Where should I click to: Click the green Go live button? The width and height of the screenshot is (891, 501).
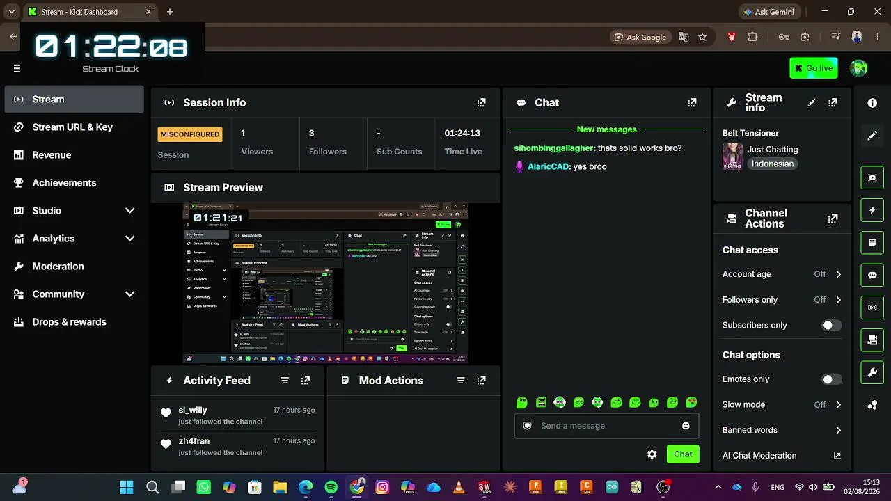click(814, 68)
